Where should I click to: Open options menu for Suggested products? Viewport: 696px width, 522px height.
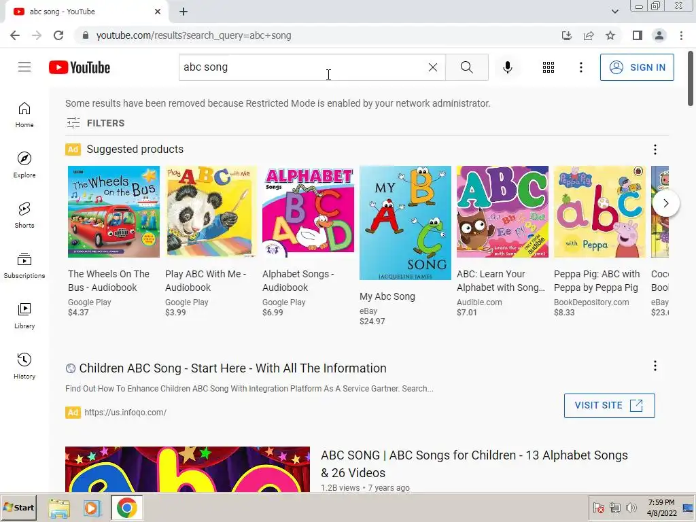[655, 150]
